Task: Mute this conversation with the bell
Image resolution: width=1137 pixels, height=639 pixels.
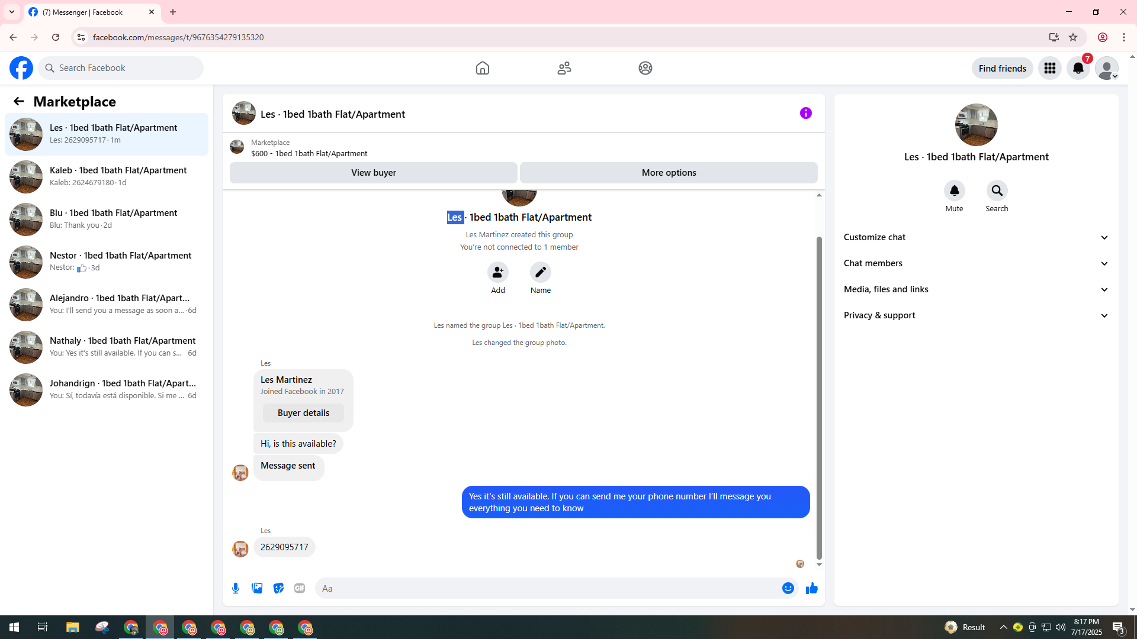Action: 954,191
